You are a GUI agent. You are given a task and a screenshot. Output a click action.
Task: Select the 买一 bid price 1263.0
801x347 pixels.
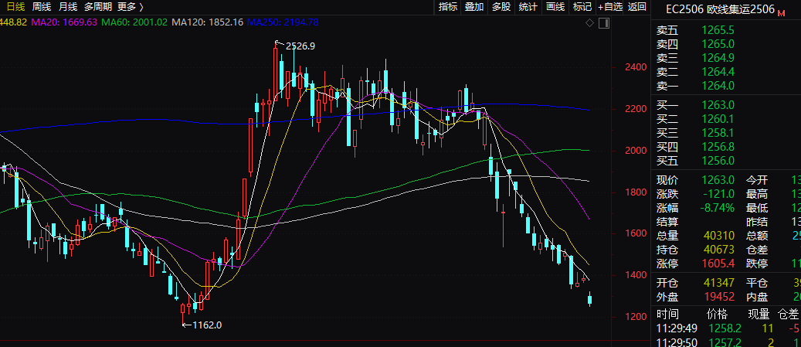coord(718,105)
